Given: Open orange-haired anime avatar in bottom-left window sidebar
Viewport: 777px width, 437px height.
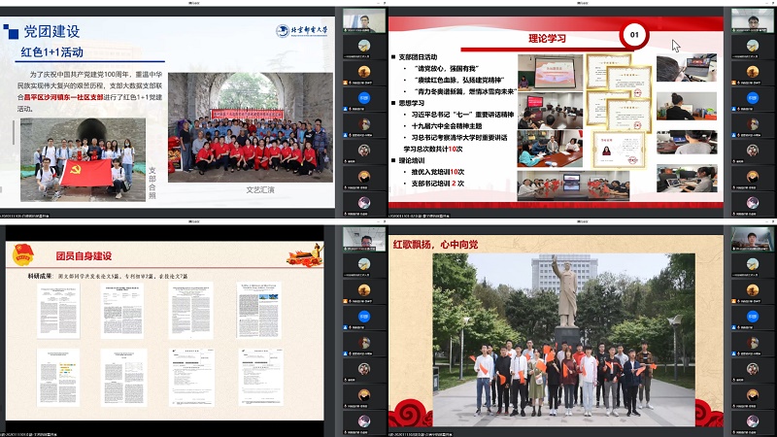Looking at the screenshot, I should (x=364, y=395).
